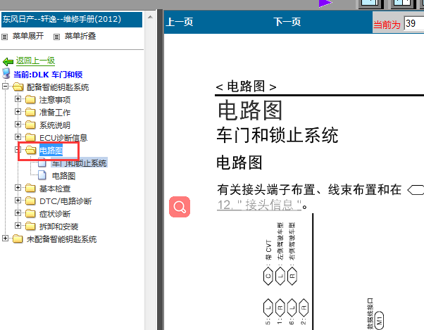Click 菜单展开 to expand all menus
This screenshot has width=424, height=330.
[28, 36]
